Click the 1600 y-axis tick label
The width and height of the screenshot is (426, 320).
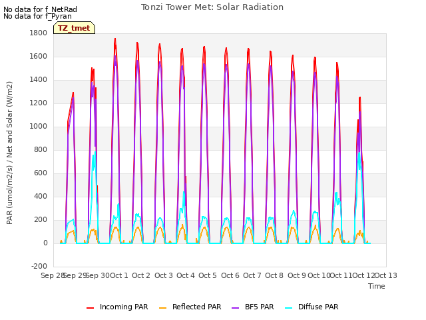(x=39, y=56)
